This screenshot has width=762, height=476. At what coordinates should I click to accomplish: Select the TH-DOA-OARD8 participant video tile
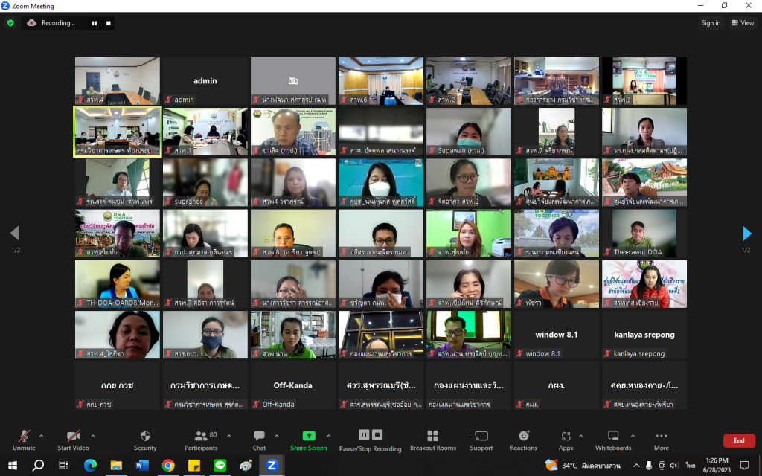pos(117,283)
